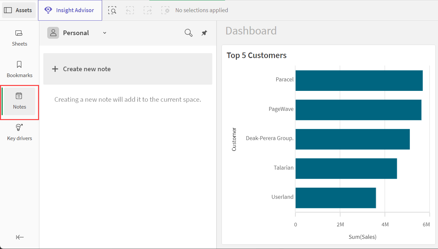Clear all selections icon
Viewport: 438px width, 249px height.
click(165, 10)
